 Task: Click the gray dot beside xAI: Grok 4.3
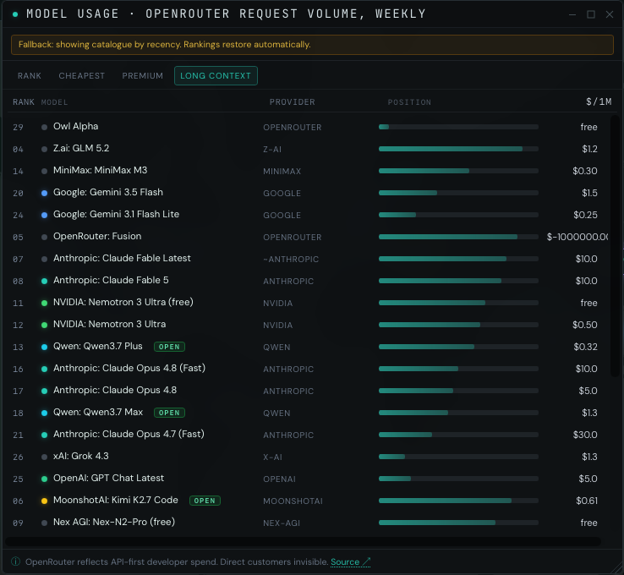(x=44, y=457)
